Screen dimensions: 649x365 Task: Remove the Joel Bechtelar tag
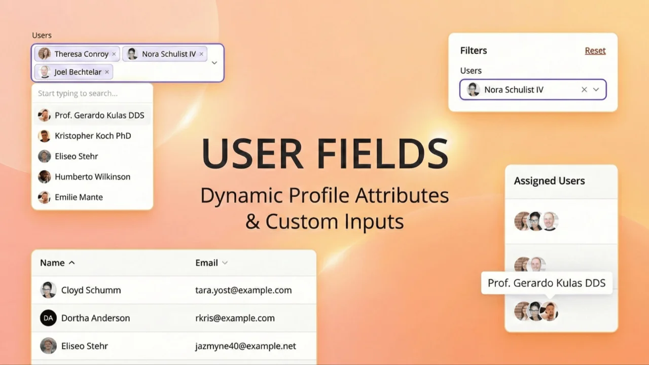tap(106, 72)
